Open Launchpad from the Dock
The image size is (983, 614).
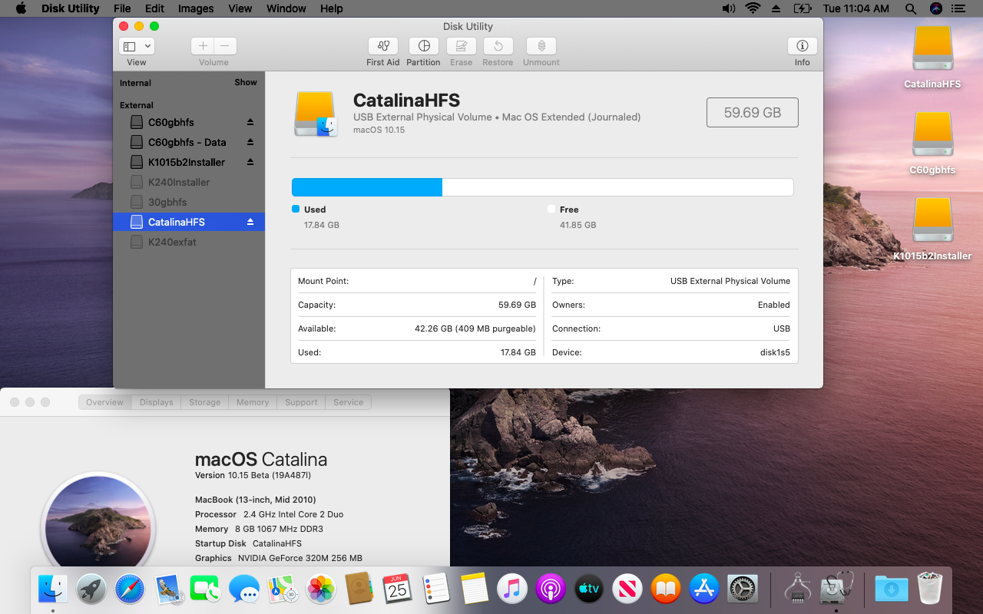[x=91, y=589]
